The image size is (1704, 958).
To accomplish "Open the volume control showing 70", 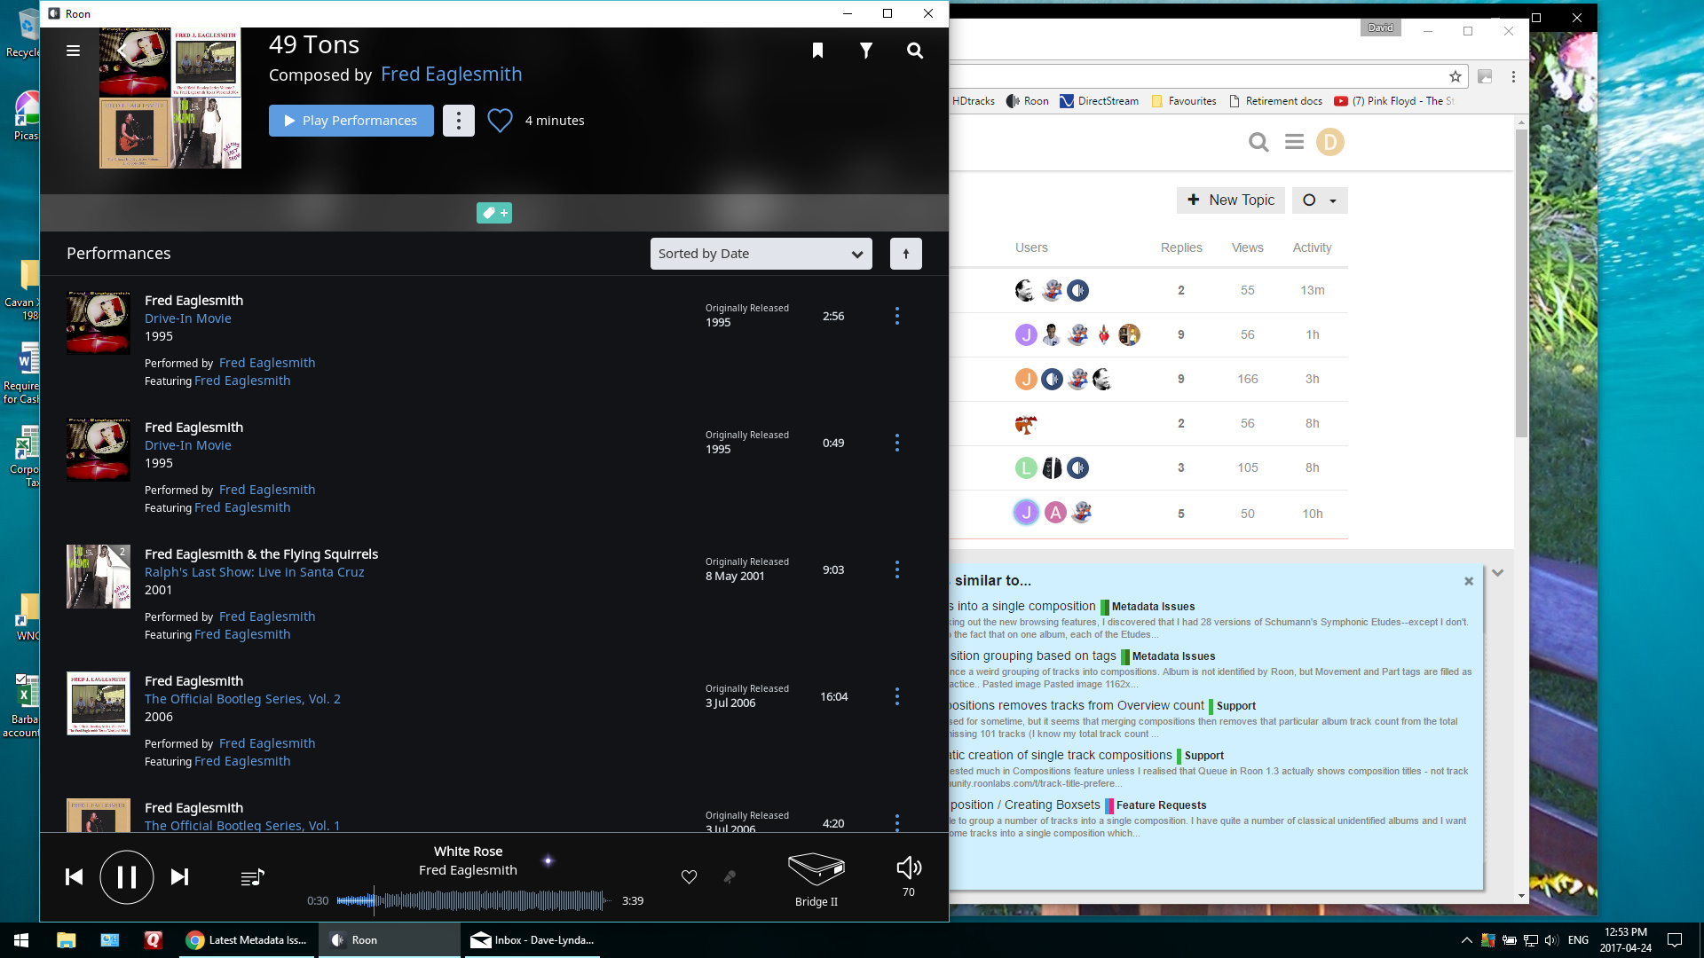I will tap(909, 876).
